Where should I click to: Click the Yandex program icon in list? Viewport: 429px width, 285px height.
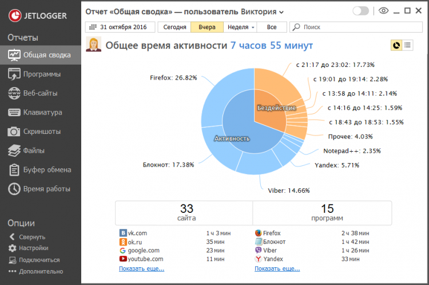[x=259, y=259]
